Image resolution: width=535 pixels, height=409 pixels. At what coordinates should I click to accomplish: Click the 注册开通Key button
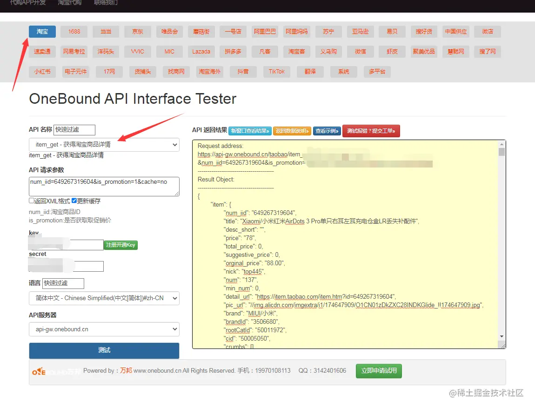121,245
